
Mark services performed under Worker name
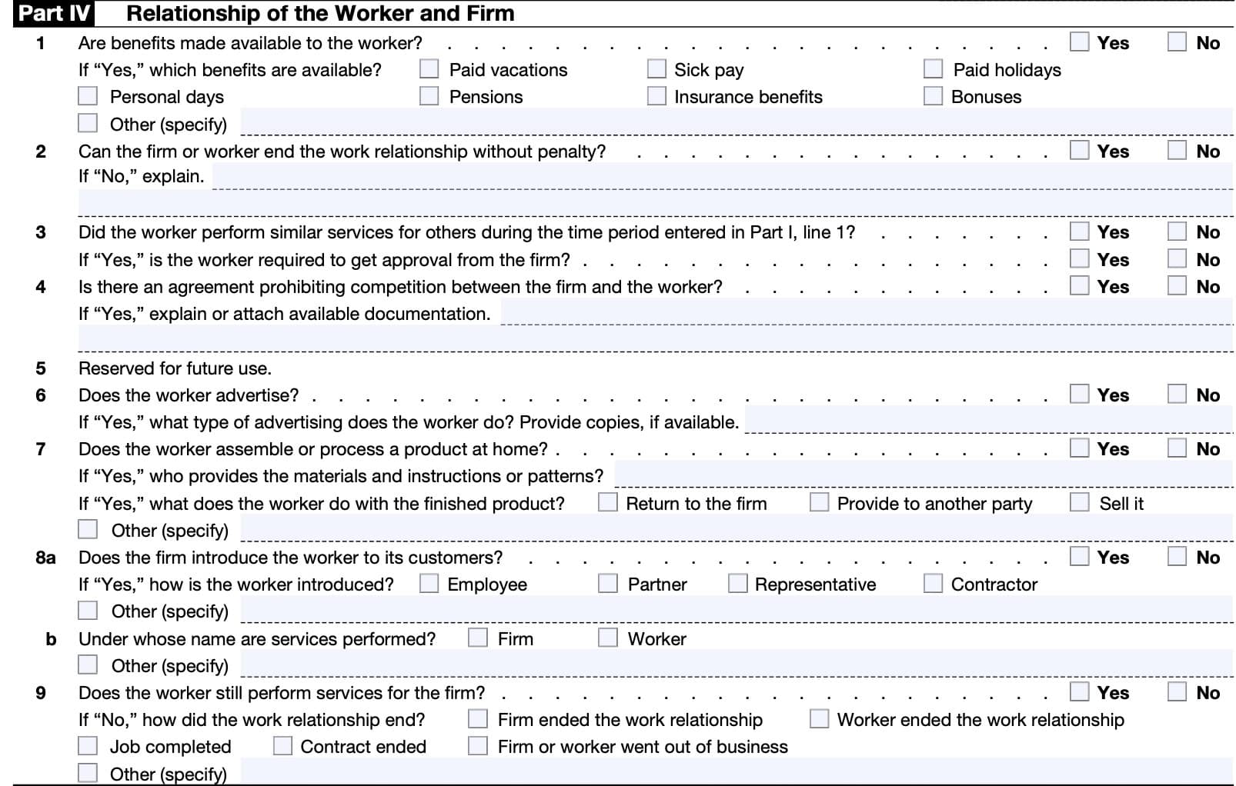(x=607, y=638)
